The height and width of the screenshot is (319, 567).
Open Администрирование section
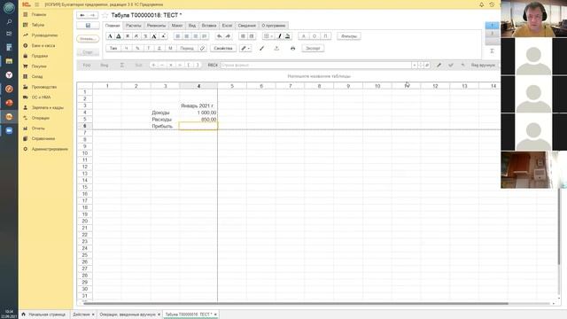[x=50, y=149]
